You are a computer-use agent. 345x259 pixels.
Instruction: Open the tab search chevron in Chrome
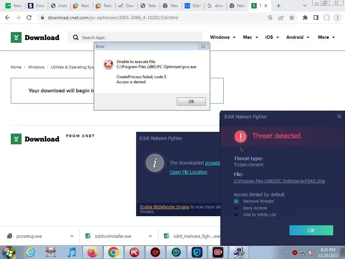click(x=305, y=6)
